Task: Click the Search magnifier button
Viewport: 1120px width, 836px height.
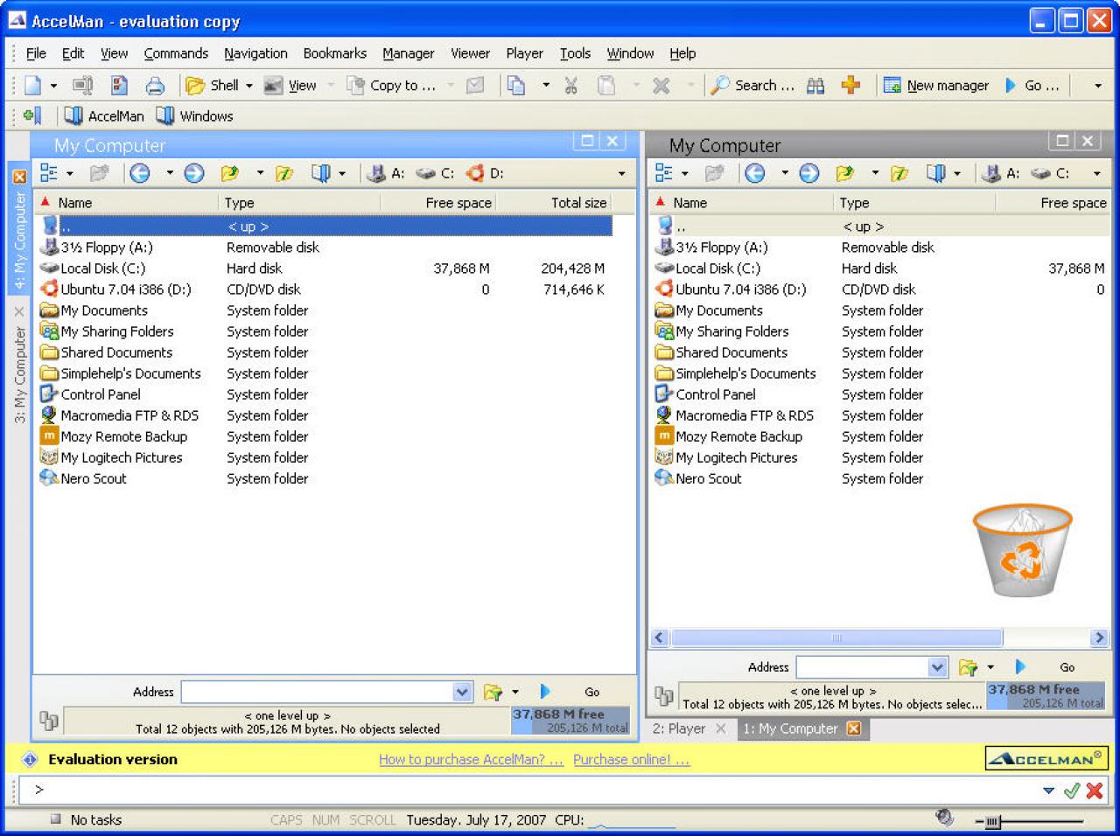Action: click(x=752, y=85)
